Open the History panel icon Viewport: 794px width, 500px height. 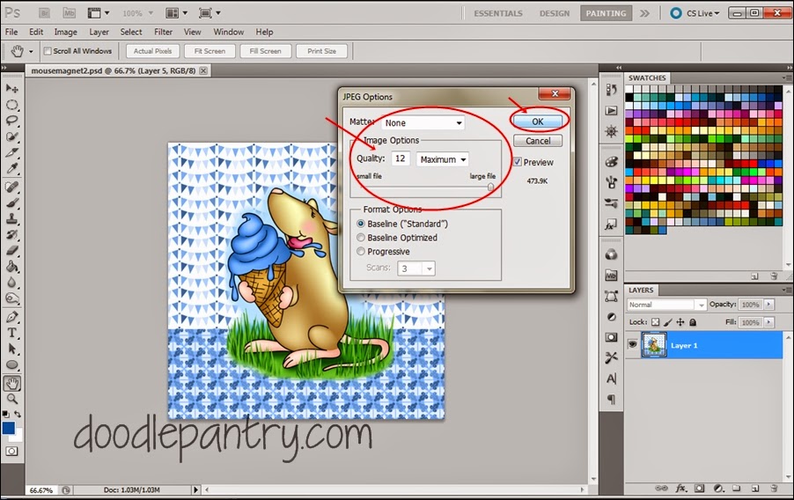(611, 90)
